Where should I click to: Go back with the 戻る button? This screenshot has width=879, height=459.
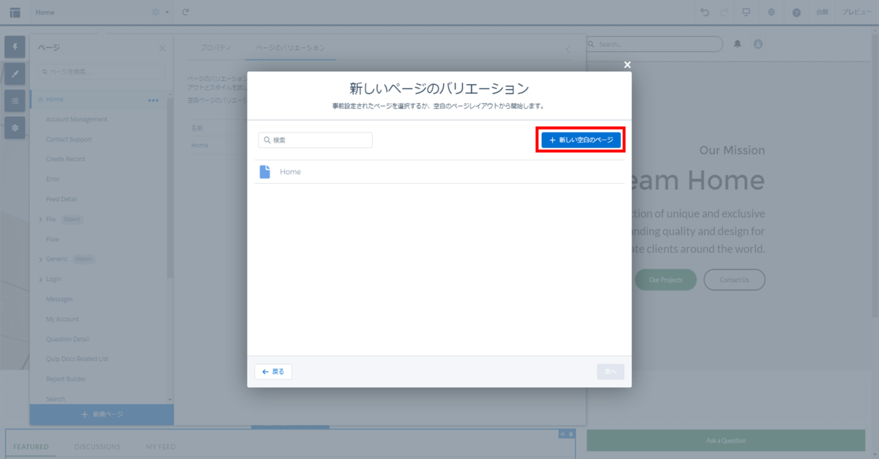pos(273,372)
